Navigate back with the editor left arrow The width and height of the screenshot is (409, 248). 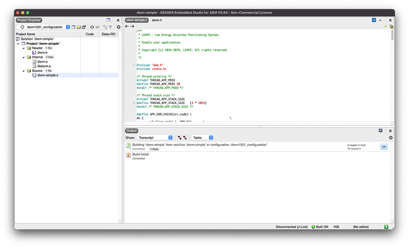click(x=127, y=26)
